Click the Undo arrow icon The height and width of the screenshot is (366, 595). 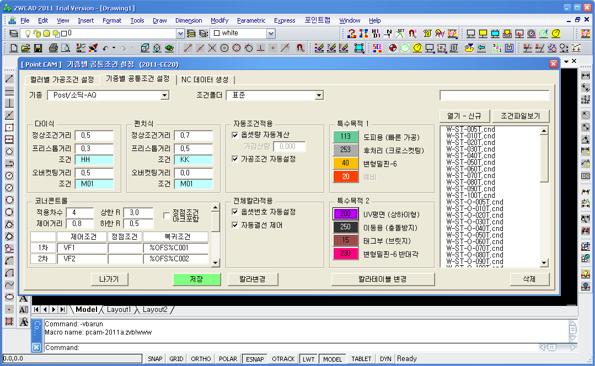tap(105, 48)
